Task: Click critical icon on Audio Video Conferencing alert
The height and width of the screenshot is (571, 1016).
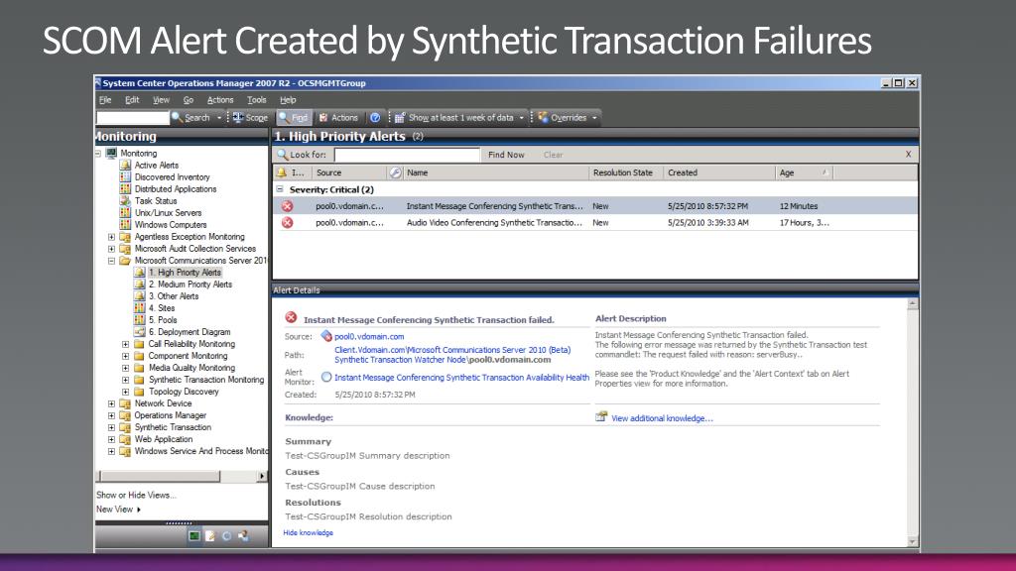Action: tap(287, 223)
